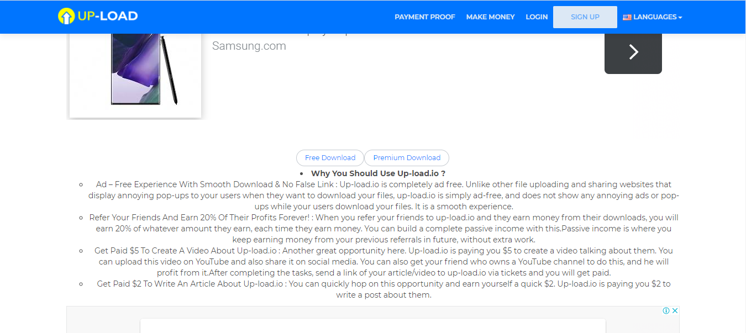Click the Premium Download button
746x333 pixels.
point(407,157)
